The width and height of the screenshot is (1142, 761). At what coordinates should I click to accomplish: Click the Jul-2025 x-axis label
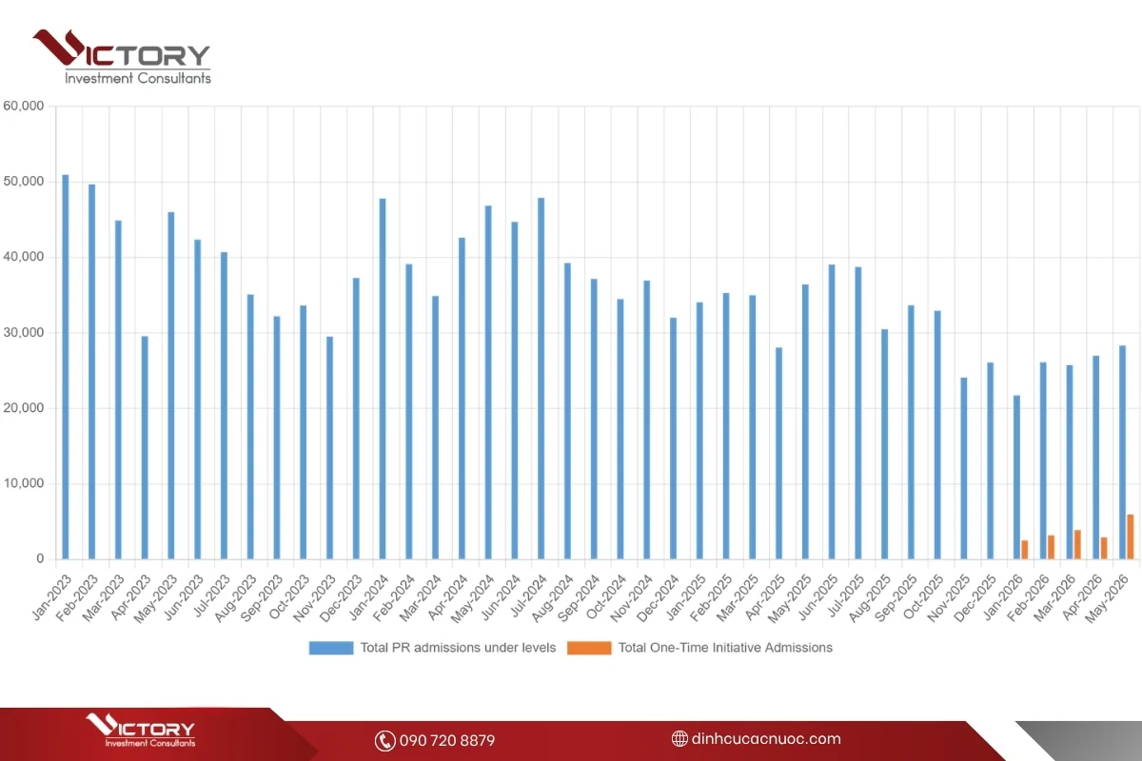pos(846,595)
